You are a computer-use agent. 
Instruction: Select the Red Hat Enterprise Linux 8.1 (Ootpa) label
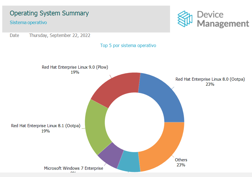[x=46, y=126]
